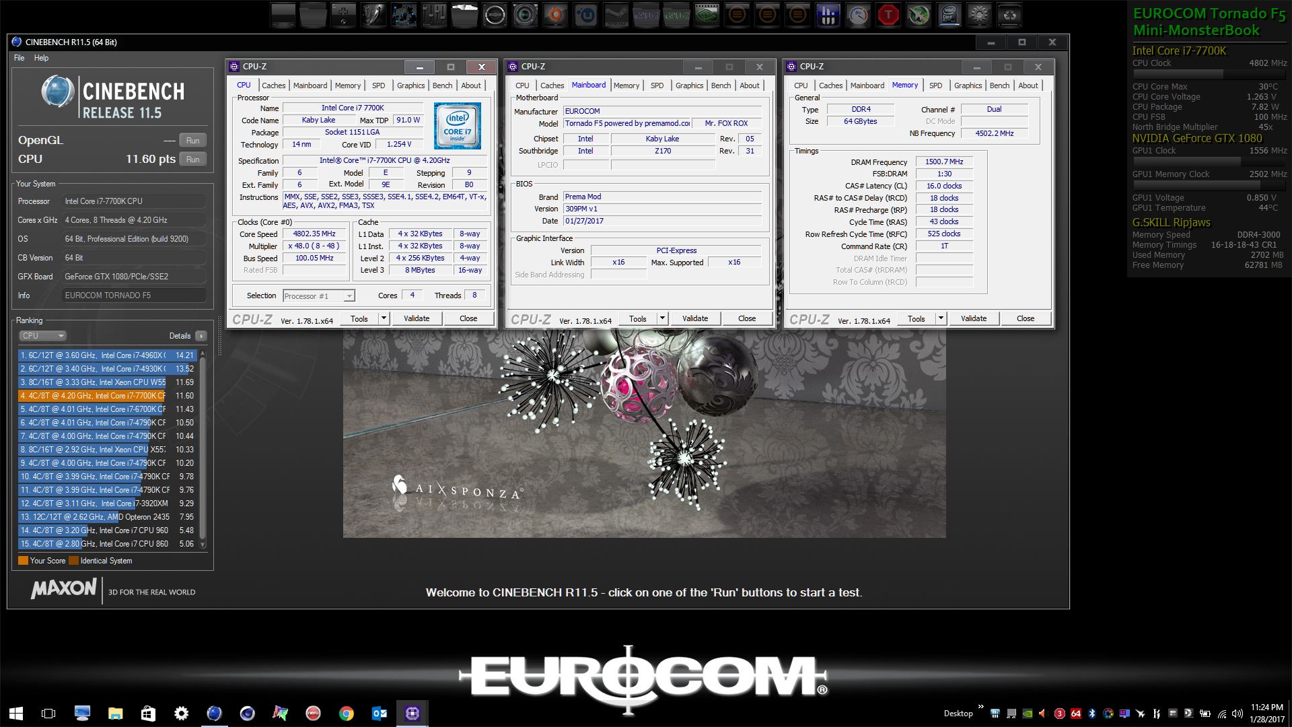Viewport: 1292px width, 727px height.
Task: Click the DRAM Frequency value 1500.7 MHz
Action: tap(944, 162)
